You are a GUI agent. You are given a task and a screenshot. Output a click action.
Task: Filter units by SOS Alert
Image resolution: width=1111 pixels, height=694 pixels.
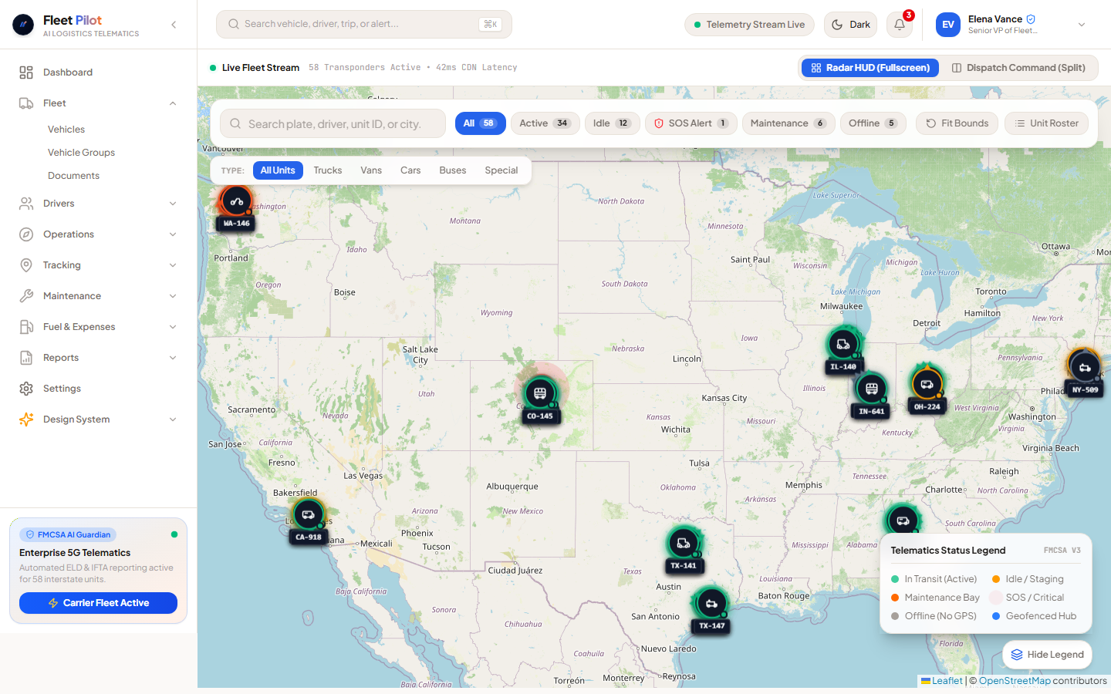(x=691, y=123)
